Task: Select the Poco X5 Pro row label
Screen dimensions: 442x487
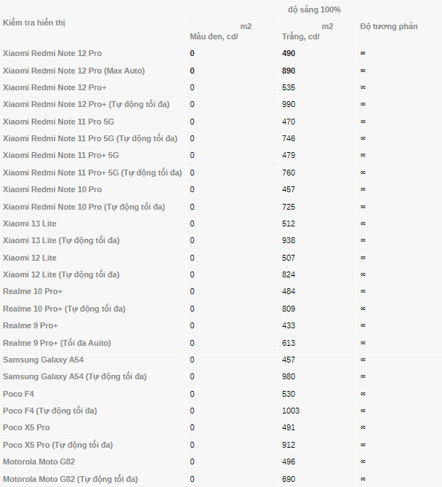Action: click(26, 427)
